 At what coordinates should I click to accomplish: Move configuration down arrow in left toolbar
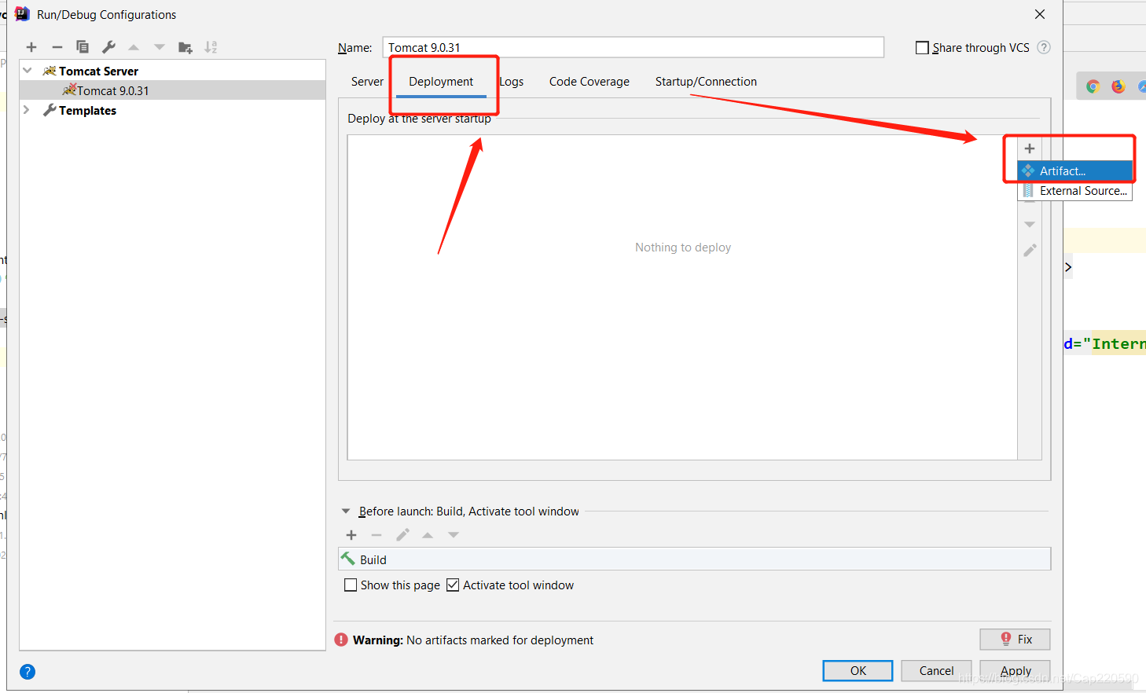[160, 47]
